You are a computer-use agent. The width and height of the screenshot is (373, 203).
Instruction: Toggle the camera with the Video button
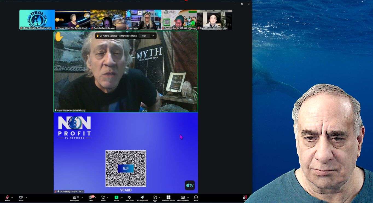pyautogui.click(x=21, y=198)
